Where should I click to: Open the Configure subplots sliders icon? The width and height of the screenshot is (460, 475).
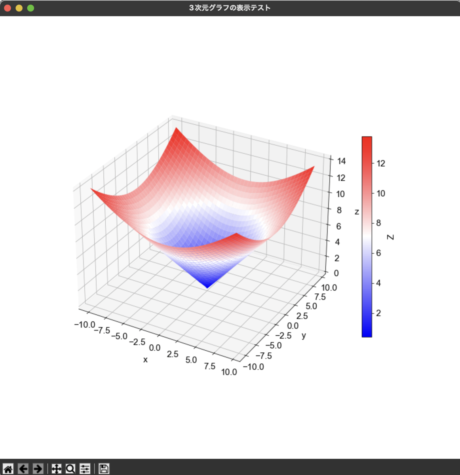point(85,469)
